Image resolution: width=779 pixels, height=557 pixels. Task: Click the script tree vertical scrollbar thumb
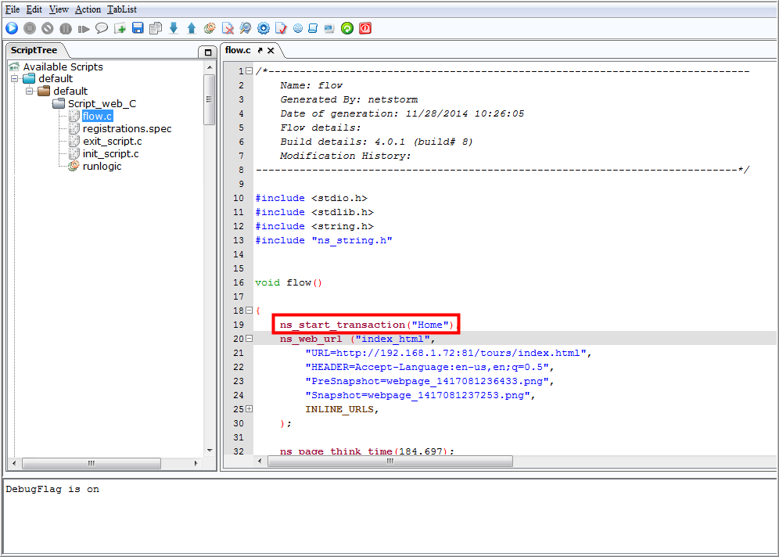coord(210,99)
